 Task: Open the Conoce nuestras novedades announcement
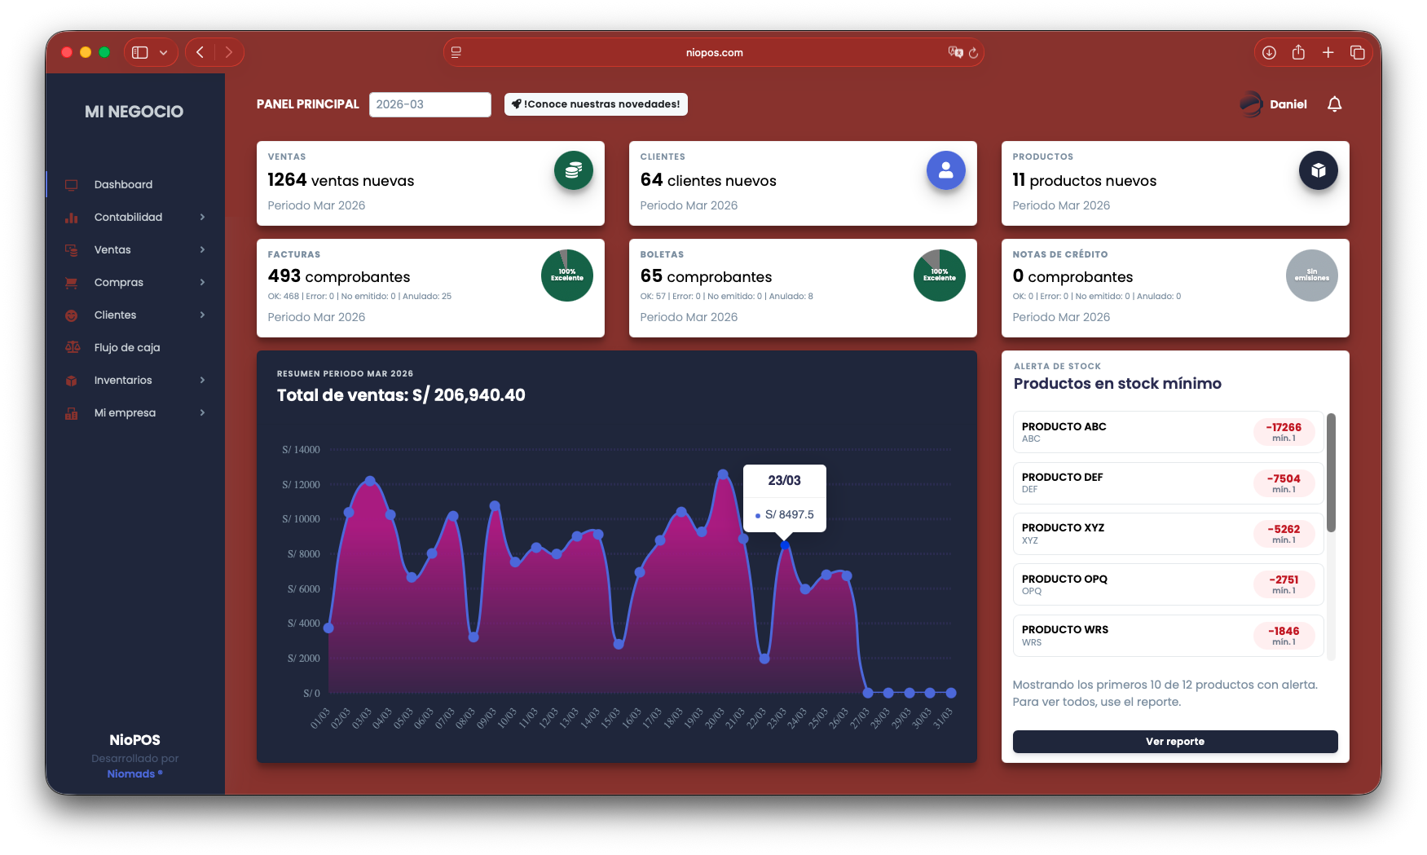click(596, 104)
